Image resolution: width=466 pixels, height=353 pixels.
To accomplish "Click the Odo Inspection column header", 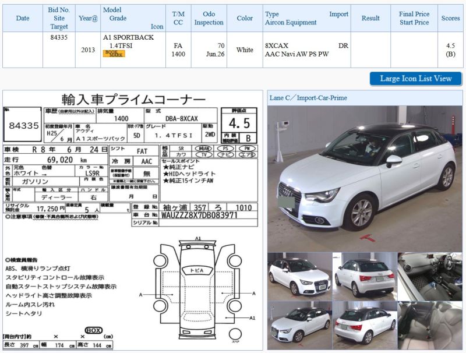I will click(x=209, y=18).
